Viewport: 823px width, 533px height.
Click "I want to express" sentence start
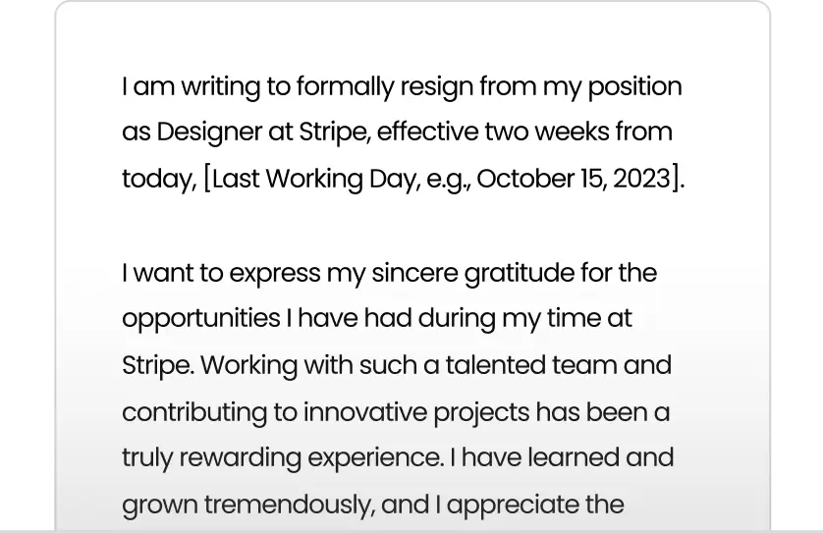click(221, 273)
